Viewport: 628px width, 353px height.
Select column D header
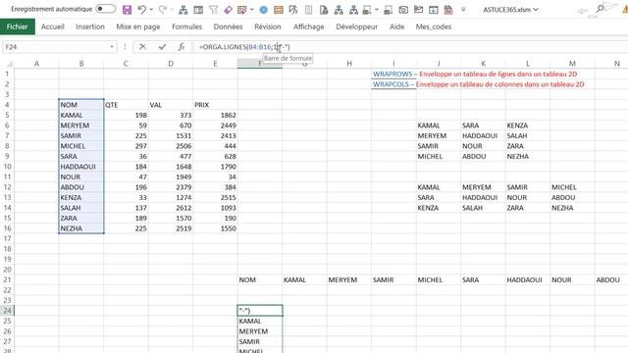(x=171, y=64)
